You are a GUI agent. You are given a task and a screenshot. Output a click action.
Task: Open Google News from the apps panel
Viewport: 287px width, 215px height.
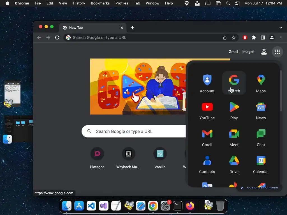coord(261,110)
